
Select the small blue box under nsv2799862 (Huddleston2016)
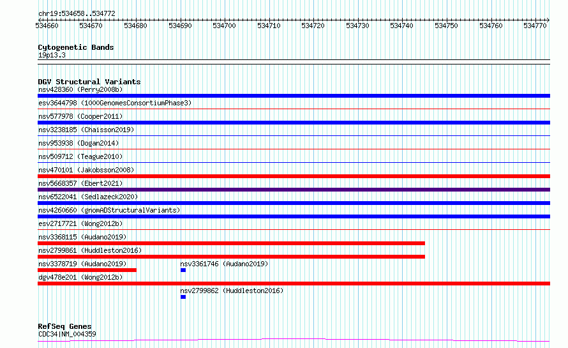[x=183, y=297]
